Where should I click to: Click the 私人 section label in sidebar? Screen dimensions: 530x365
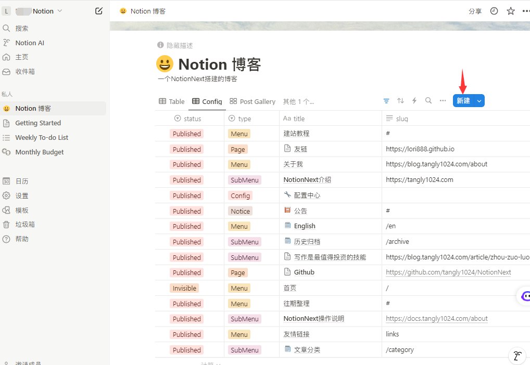[x=7, y=94]
